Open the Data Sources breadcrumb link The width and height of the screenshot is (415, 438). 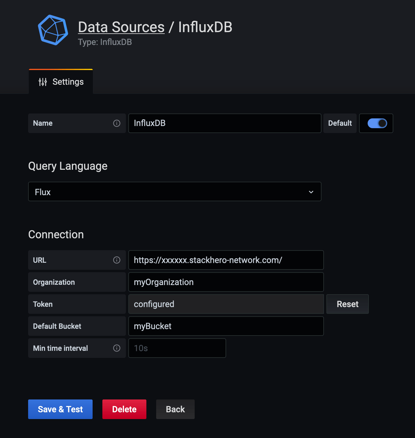(x=121, y=27)
